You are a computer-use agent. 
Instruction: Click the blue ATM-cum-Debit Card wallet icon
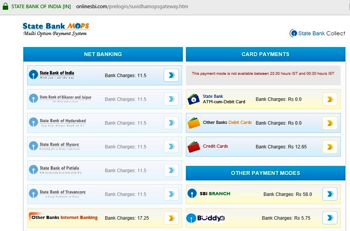coord(193,99)
